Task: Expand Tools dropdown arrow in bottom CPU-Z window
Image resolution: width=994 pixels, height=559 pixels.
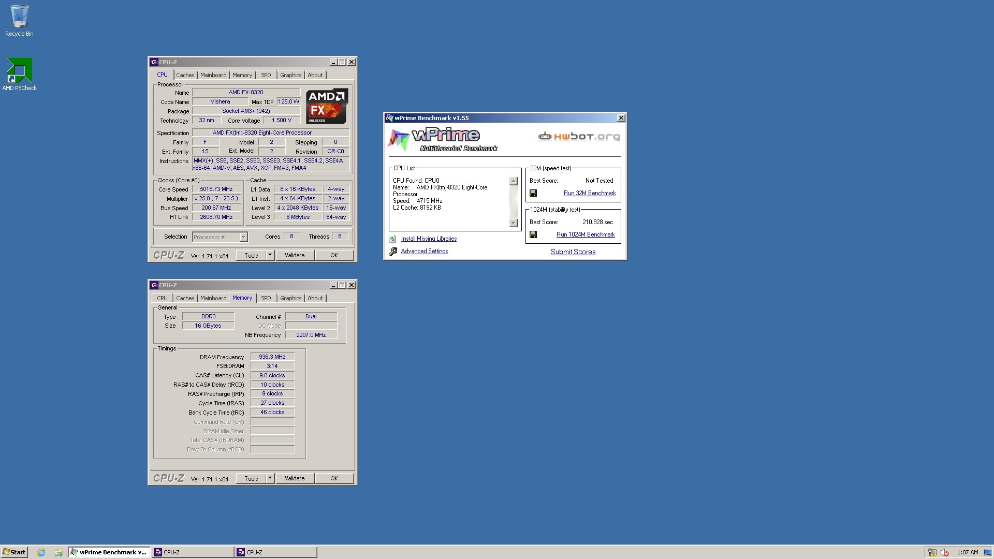Action: click(x=270, y=478)
